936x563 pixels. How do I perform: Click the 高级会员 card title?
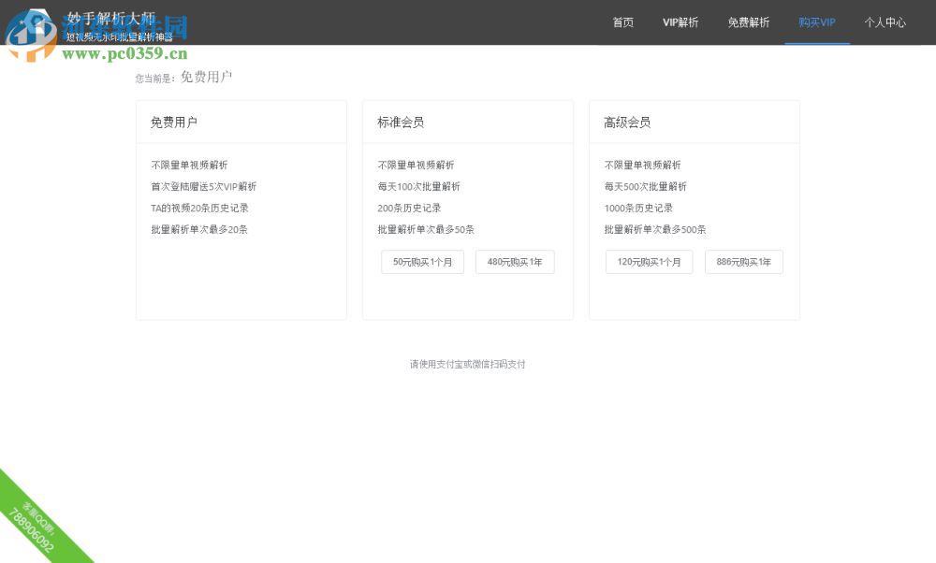(627, 122)
